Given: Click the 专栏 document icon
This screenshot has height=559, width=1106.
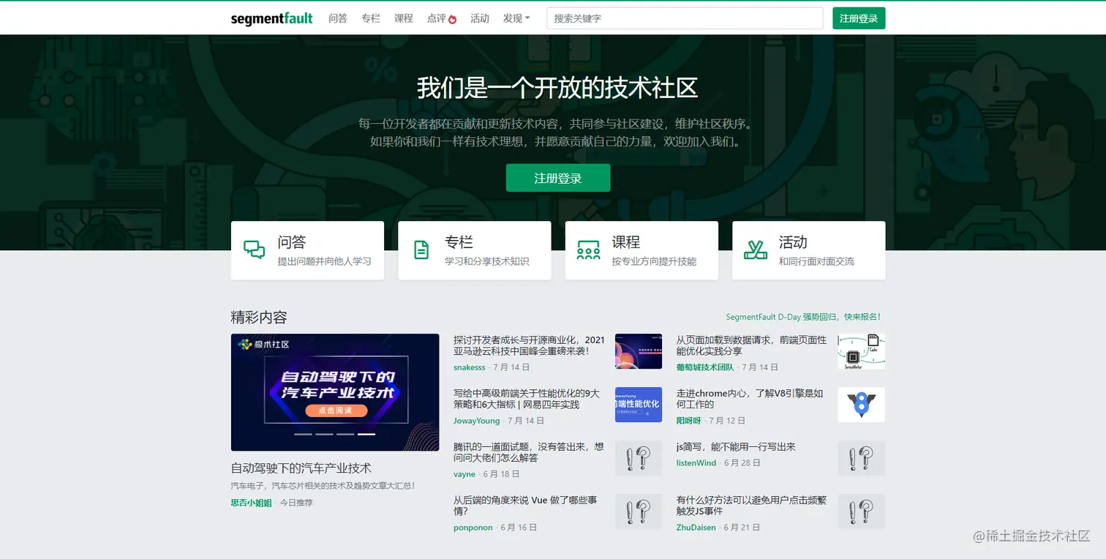Looking at the screenshot, I should 421,250.
